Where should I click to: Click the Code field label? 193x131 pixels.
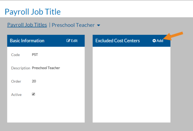point(15,55)
